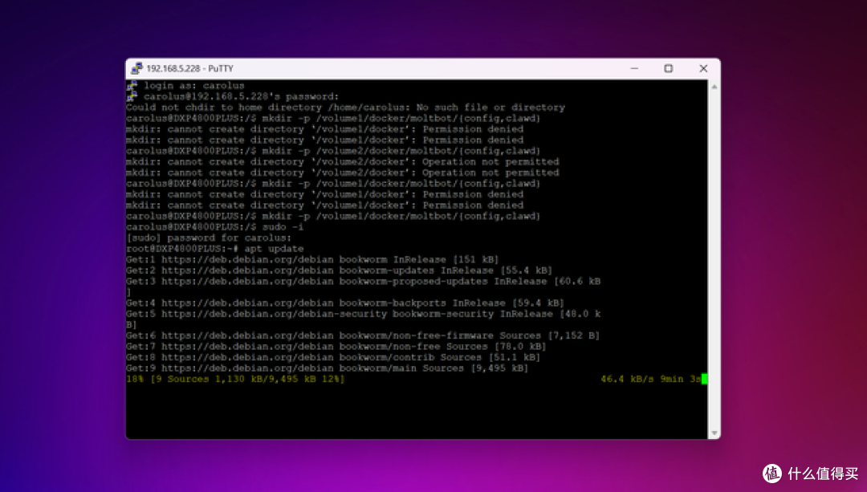
Task: Click the 'Get:7' non-free Sources line
Action: point(336,347)
